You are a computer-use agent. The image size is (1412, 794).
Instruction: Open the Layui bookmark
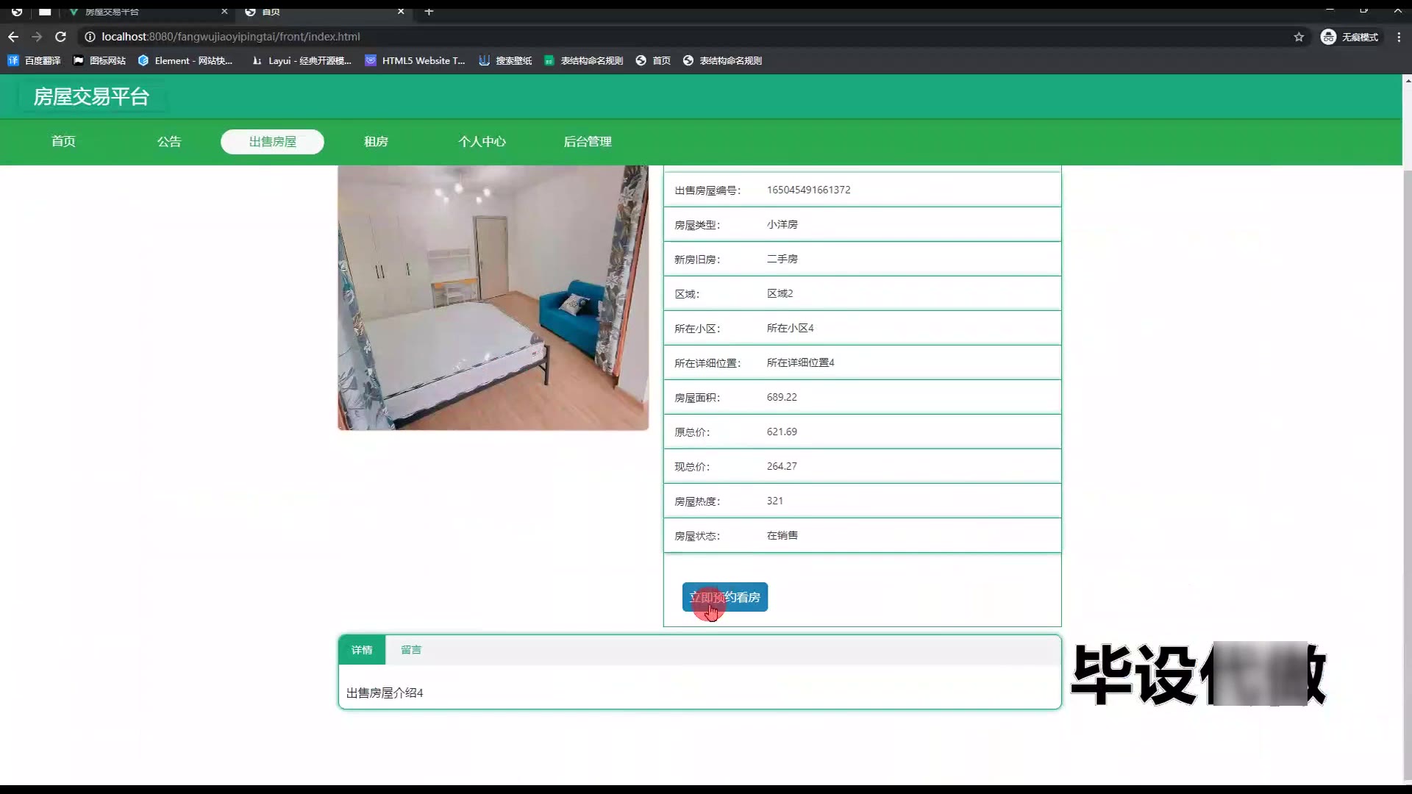(302, 60)
